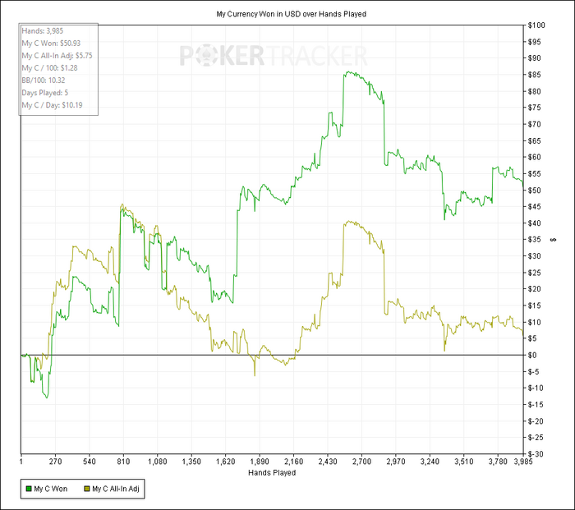This screenshot has width=575, height=510.
Task: Select the 'My C Won' legend label
Action: [51, 489]
